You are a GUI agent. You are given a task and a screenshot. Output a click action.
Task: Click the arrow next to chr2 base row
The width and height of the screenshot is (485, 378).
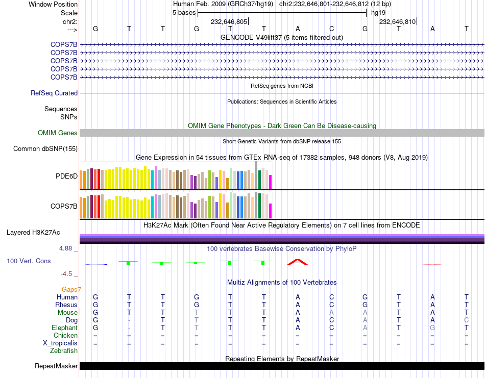pos(72,30)
